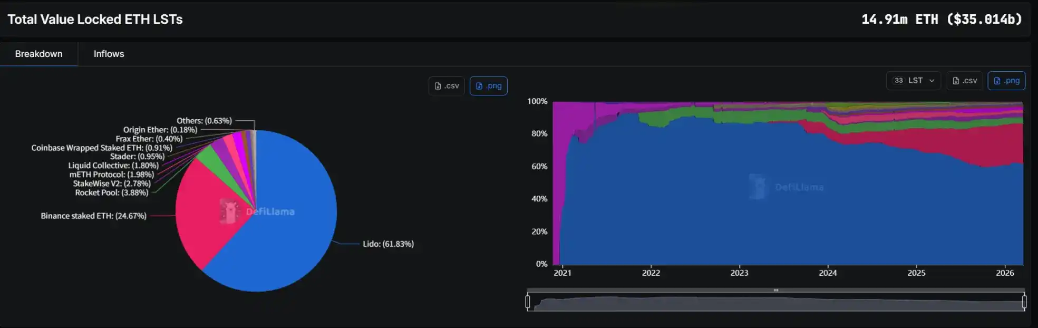Viewport: 1038px width, 328px height.
Task: Click the "Origin Ether: (0.18%)" label
Action: (160, 130)
